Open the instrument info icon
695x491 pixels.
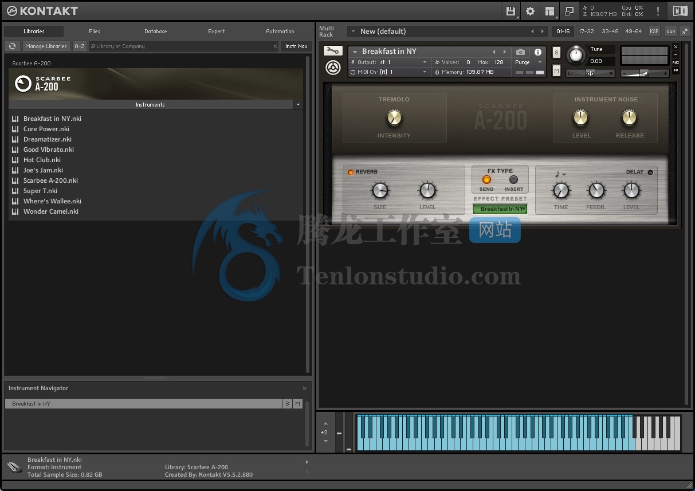(537, 51)
